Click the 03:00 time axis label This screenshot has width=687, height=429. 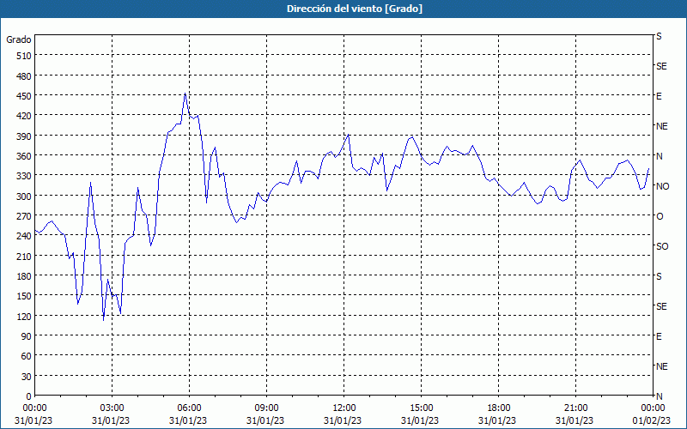tap(112, 408)
